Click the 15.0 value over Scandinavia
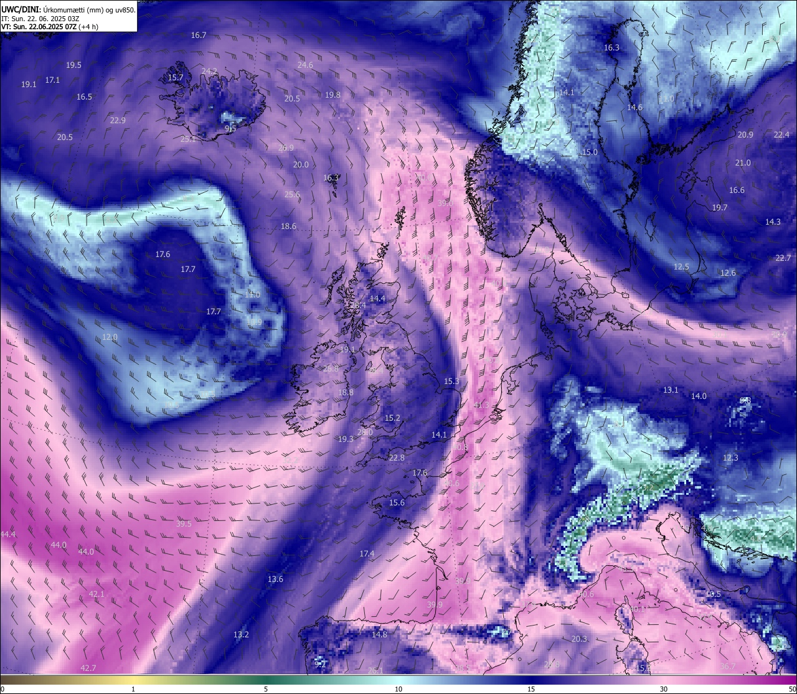797x694 pixels. tap(590, 152)
